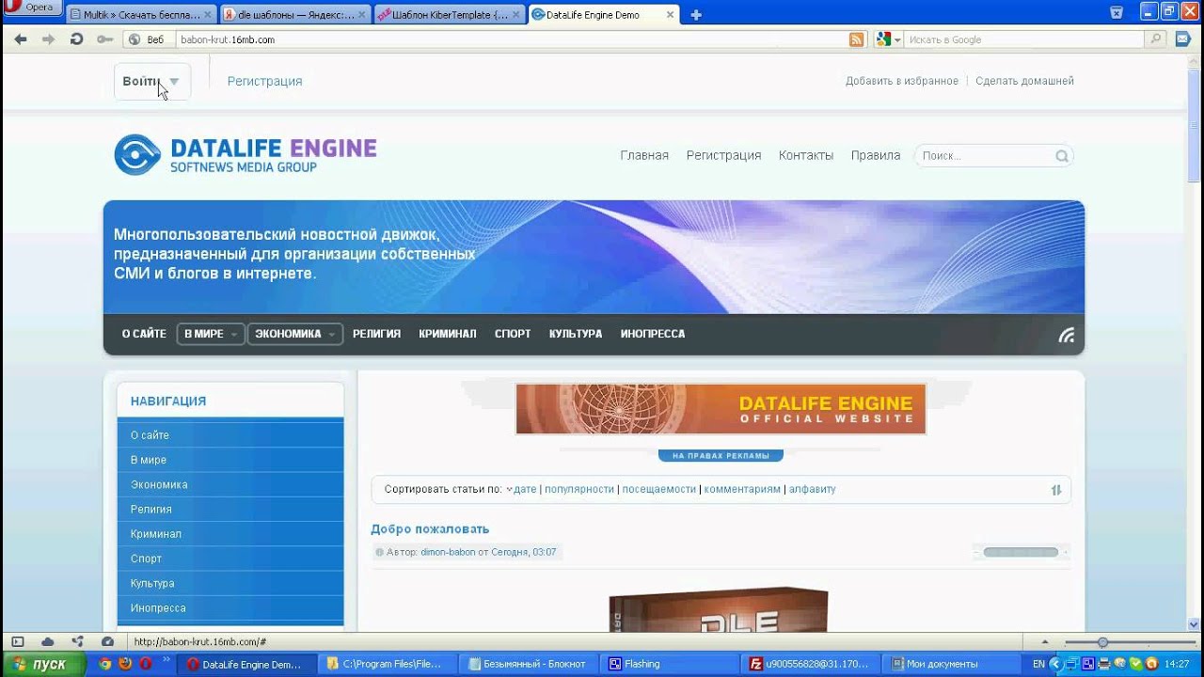The width and height of the screenshot is (1204, 677).
Task: Click the right-edge Opera side panel icon
Action: [x=1183, y=39]
